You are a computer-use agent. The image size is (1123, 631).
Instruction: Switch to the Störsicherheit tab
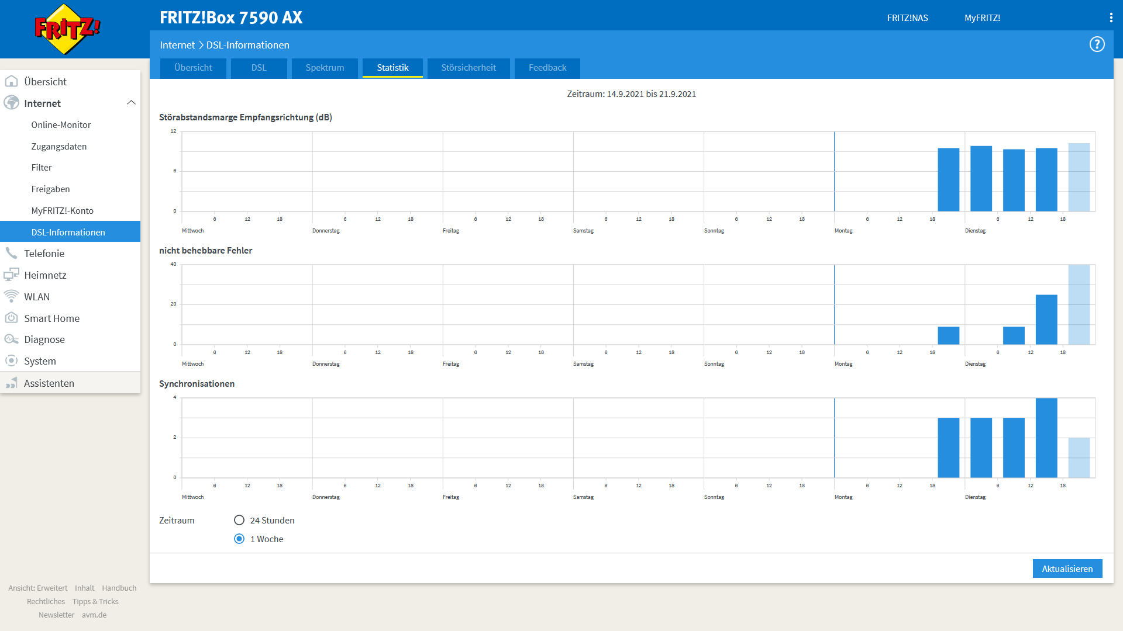pyautogui.click(x=469, y=68)
